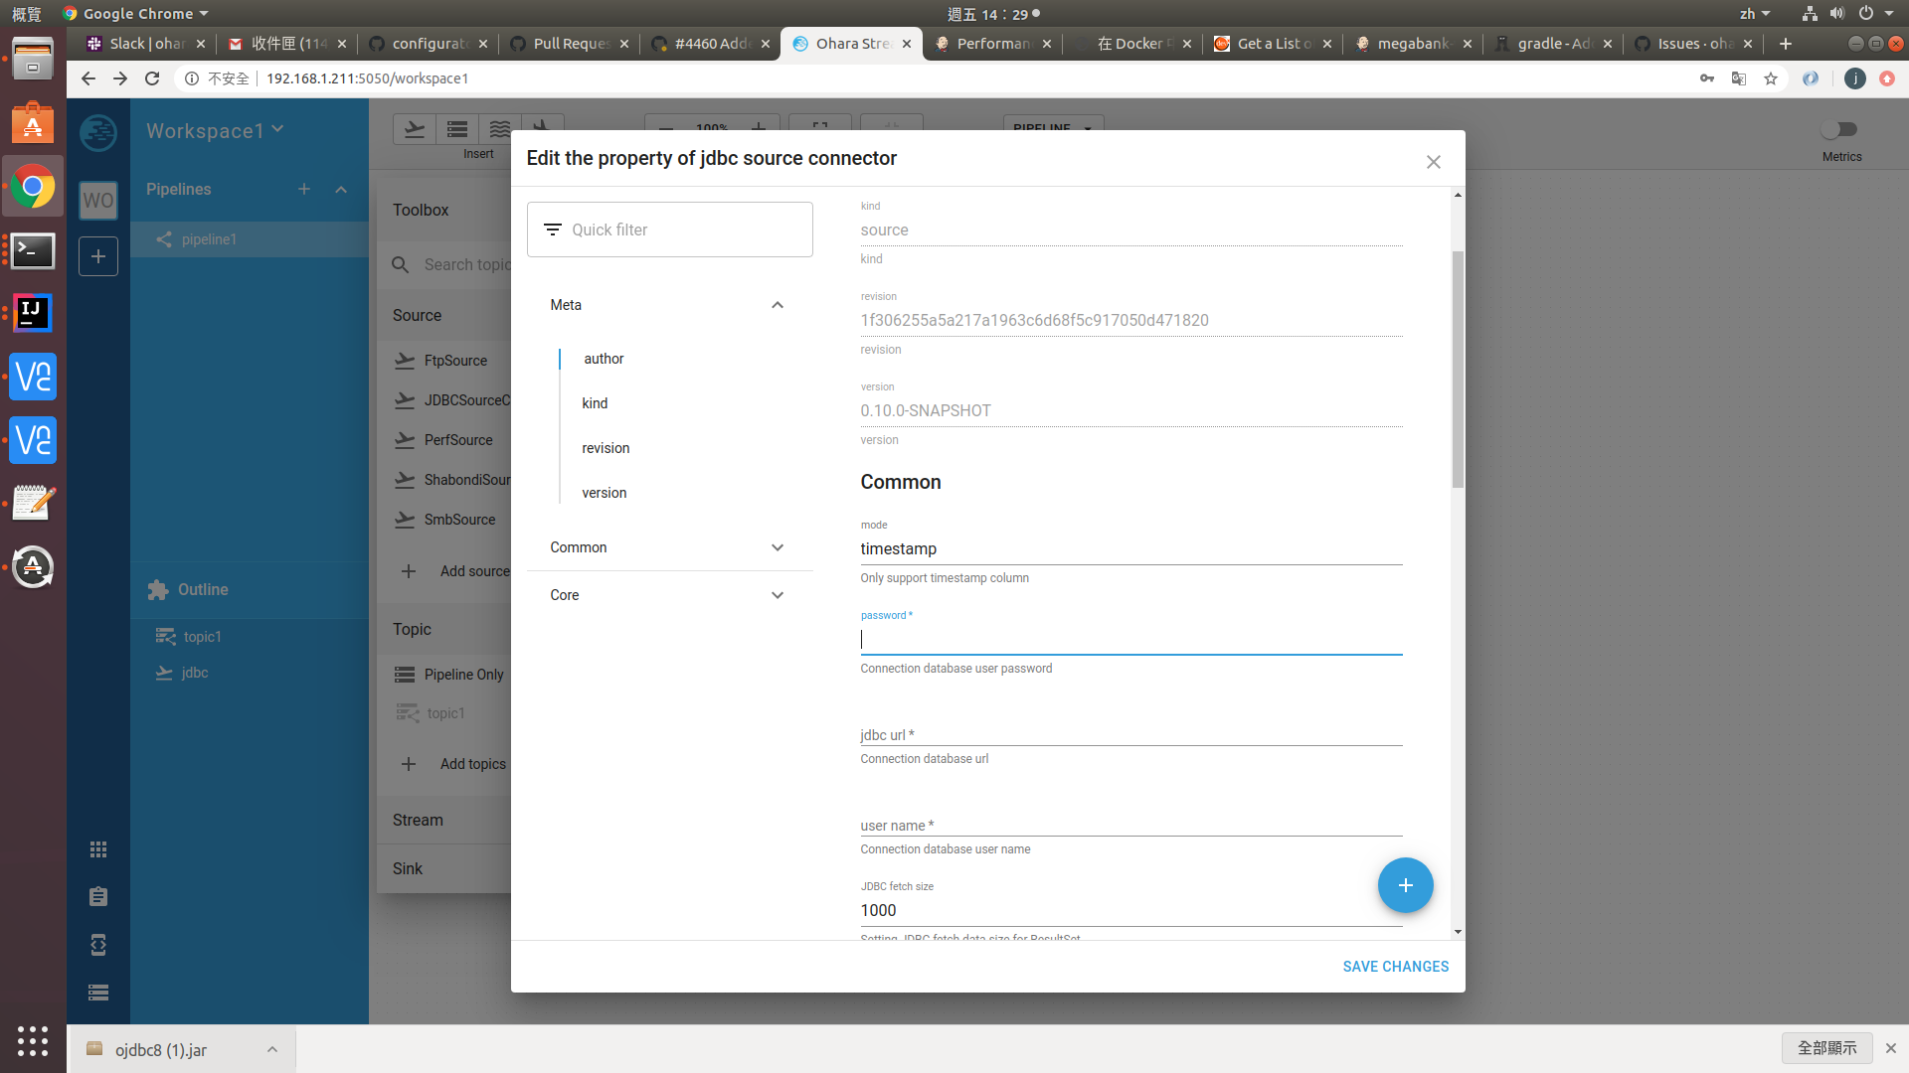
Task: Click the blue floating plus button
Action: 1405,885
